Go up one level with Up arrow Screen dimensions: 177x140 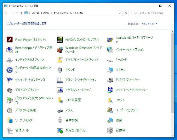click(21, 13)
